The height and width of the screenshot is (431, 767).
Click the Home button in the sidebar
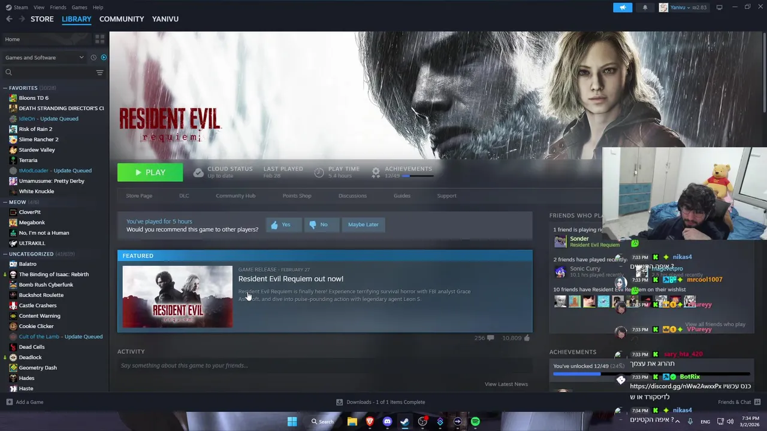(x=47, y=39)
